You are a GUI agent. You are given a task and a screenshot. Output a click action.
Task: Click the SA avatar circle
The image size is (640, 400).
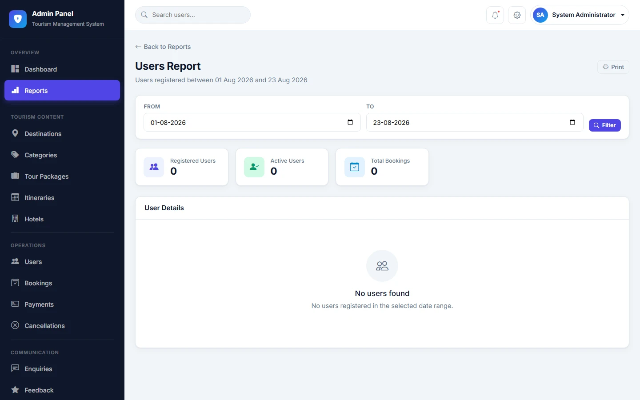(540, 15)
